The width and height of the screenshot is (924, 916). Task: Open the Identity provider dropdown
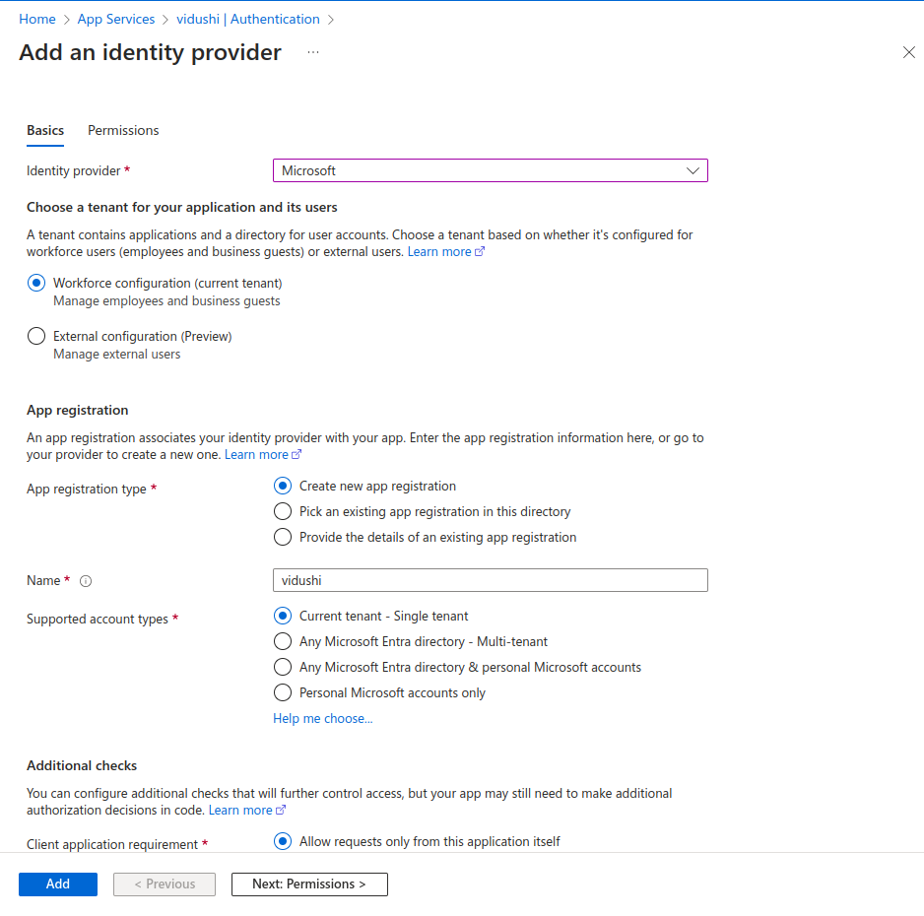490,170
